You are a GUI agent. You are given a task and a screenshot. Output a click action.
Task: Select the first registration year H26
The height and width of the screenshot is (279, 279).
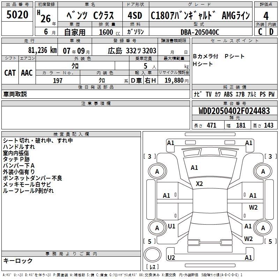44,16
